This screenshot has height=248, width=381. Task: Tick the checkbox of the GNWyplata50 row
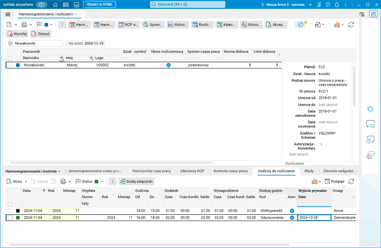click(x=10, y=211)
